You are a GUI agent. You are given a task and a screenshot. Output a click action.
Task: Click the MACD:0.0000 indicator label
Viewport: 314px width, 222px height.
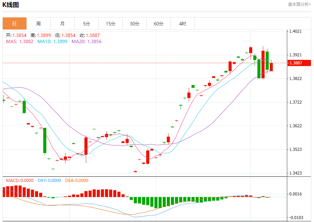[x=20, y=181]
